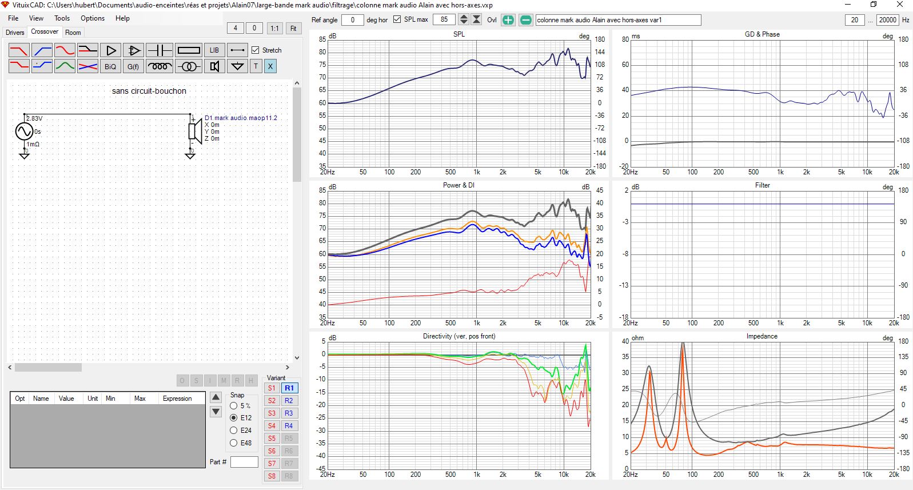Uncheck the Stretch checkbox
The width and height of the screenshot is (913, 490).
pos(256,50)
